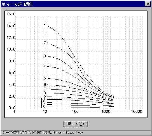Click the 閉じる(0) button
This screenshot has width=152, height=136.
pyautogui.click(x=76, y=124)
